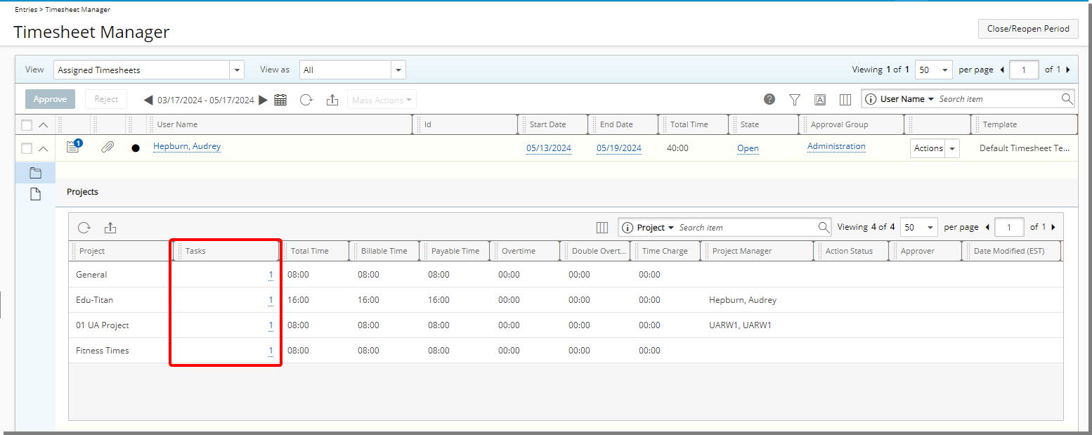This screenshot has height=435, width=1092.
Task: Go to next page in Projects pager
Action: click(x=1053, y=227)
